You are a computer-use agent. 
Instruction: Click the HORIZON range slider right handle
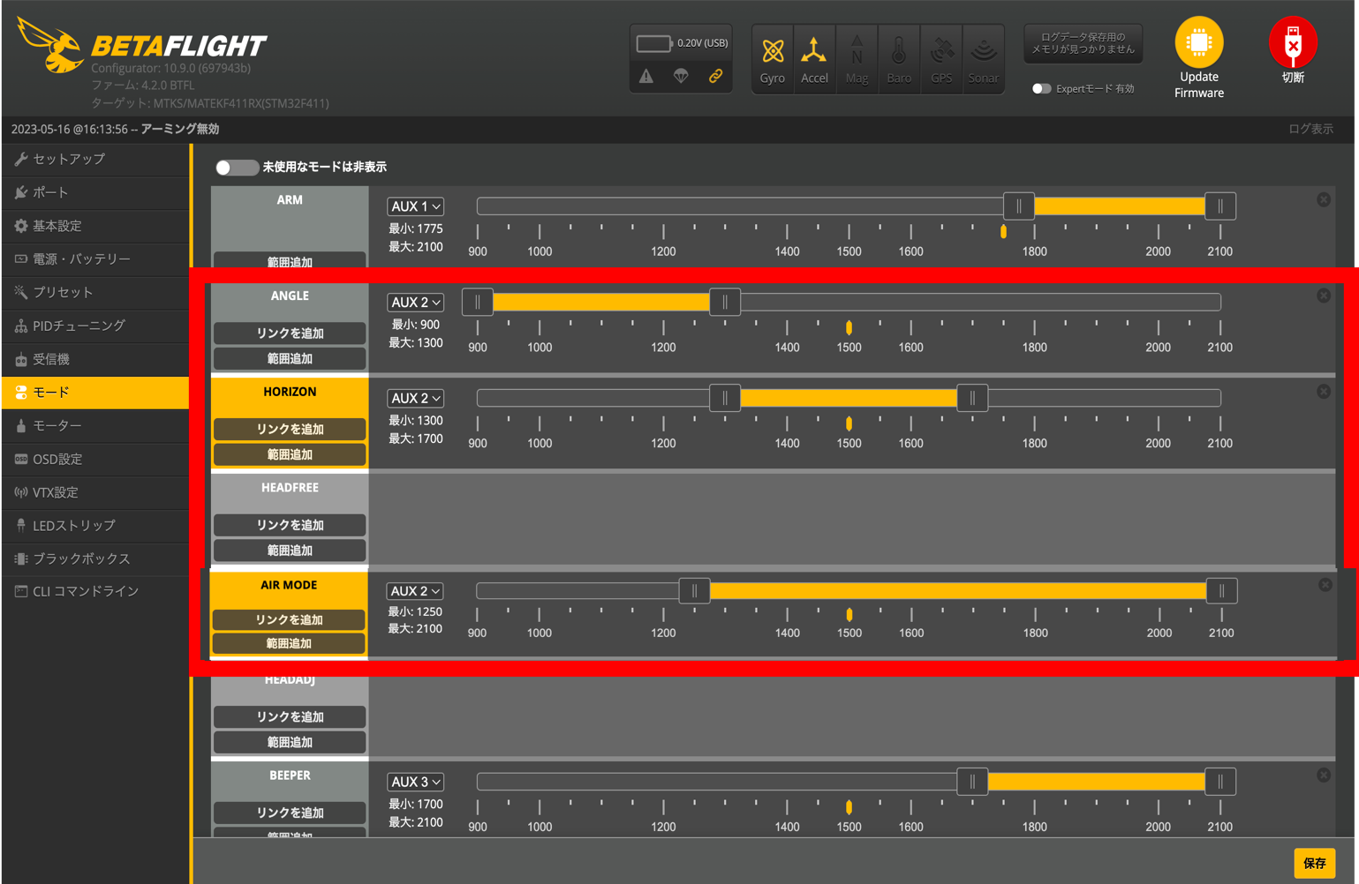click(x=972, y=399)
